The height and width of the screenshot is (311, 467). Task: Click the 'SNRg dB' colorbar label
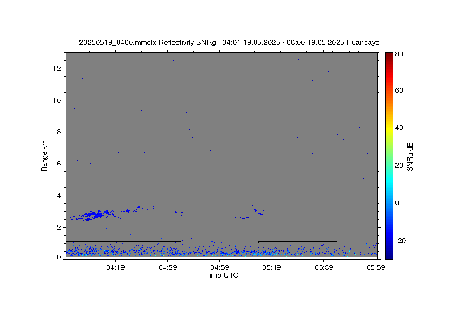click(409, 157)
